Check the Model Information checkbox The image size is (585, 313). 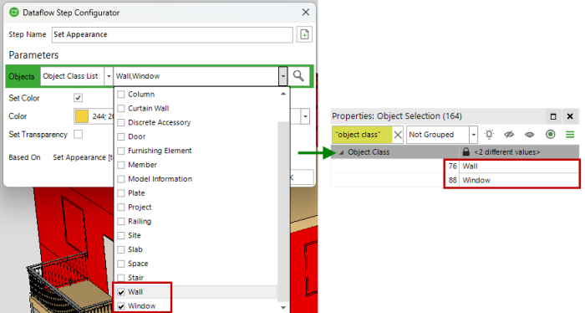121,179
